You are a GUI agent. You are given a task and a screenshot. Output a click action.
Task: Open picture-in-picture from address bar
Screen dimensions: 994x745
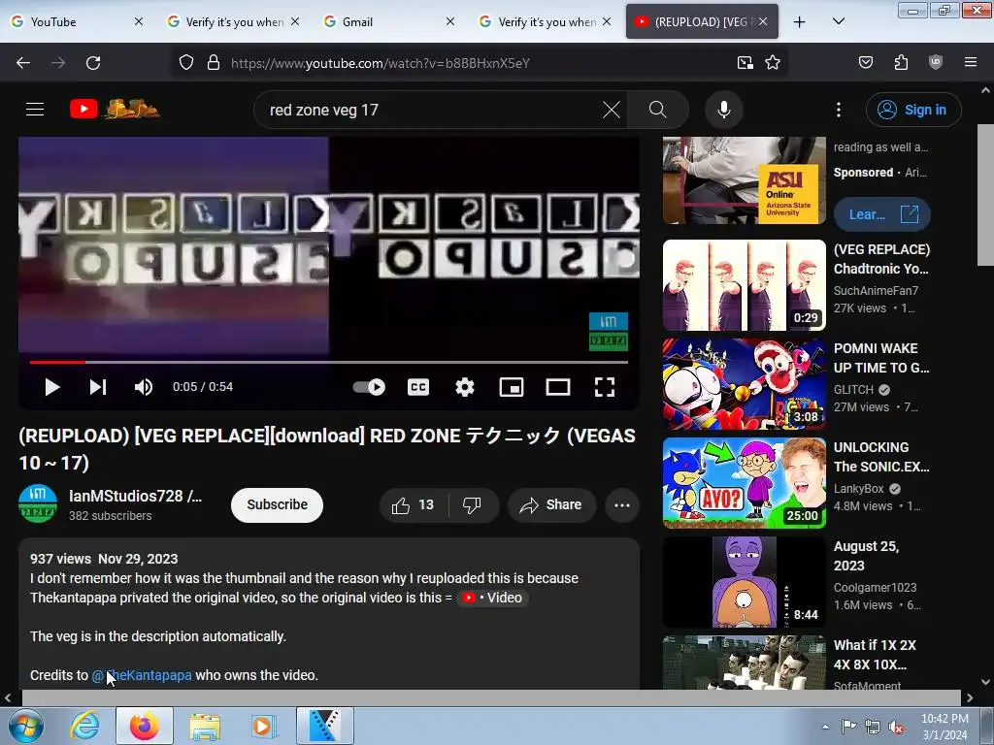click(745, 63)
